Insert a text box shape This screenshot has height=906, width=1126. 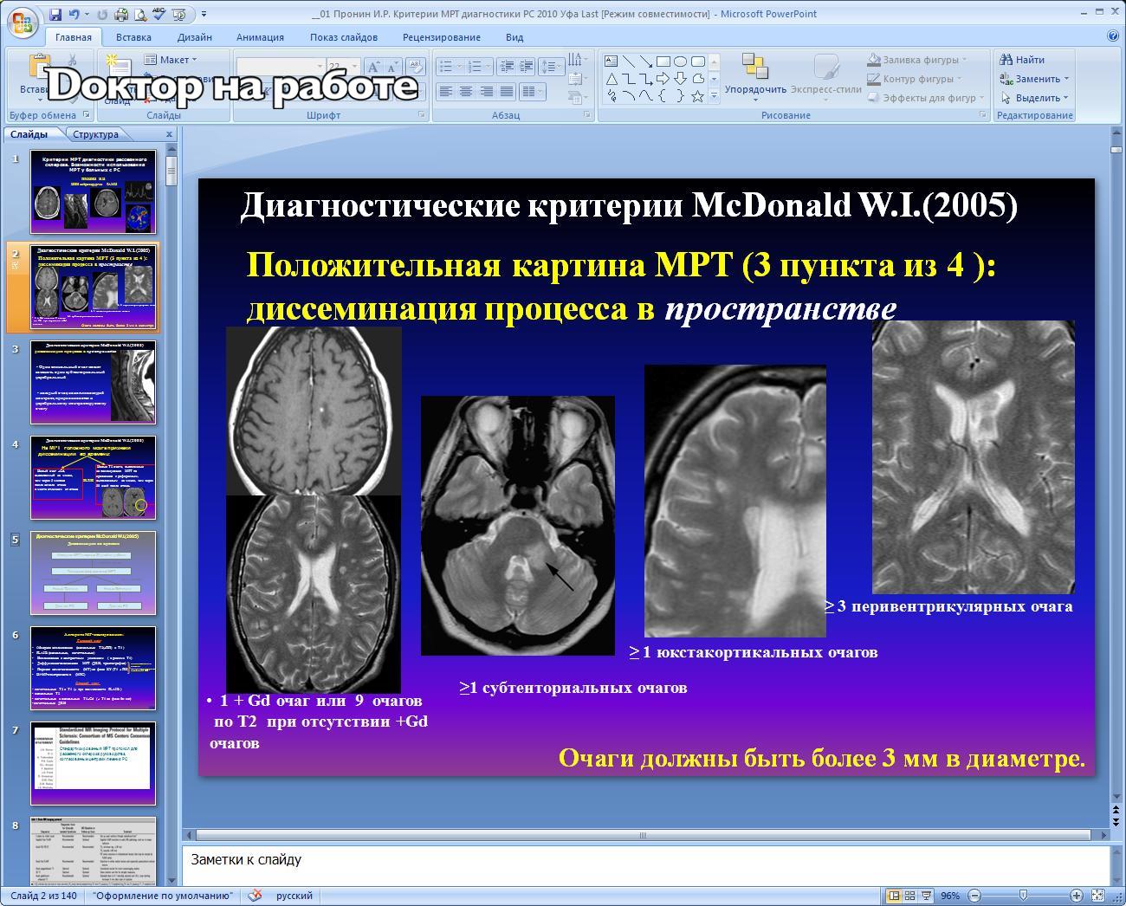click(611, 61)
